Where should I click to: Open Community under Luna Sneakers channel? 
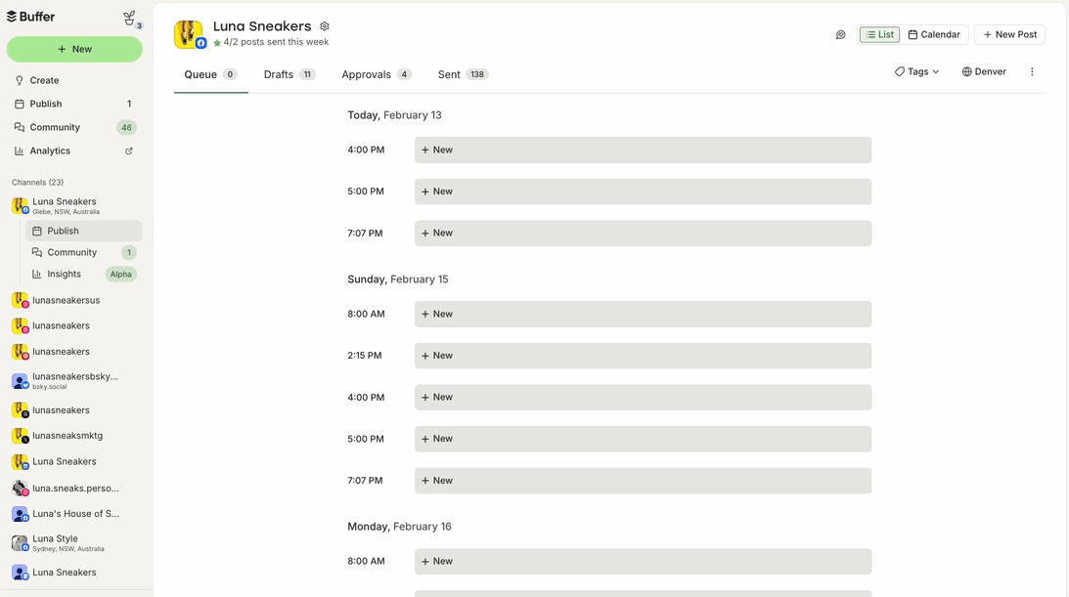(83, 252)
